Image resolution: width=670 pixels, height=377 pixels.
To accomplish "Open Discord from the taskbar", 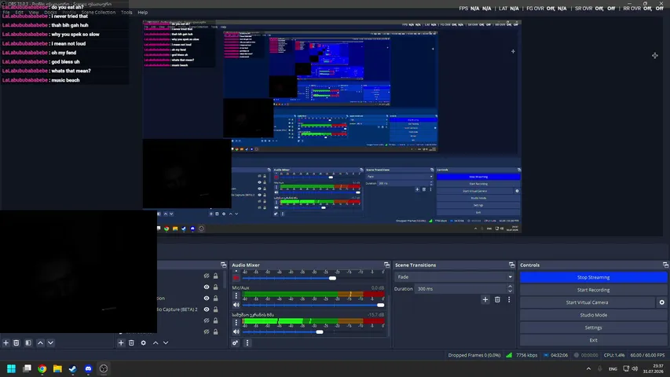I will click(x=88, y=369).
